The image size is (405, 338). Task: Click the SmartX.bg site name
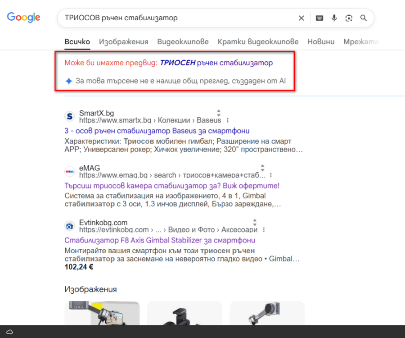pos(96,113)
